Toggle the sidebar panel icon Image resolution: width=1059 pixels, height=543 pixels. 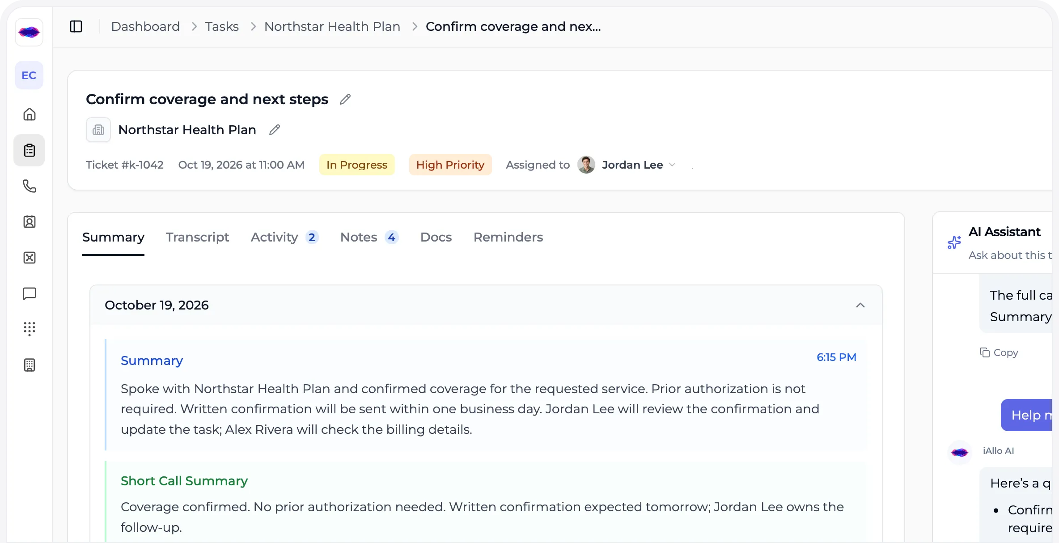tap(76, 26)
